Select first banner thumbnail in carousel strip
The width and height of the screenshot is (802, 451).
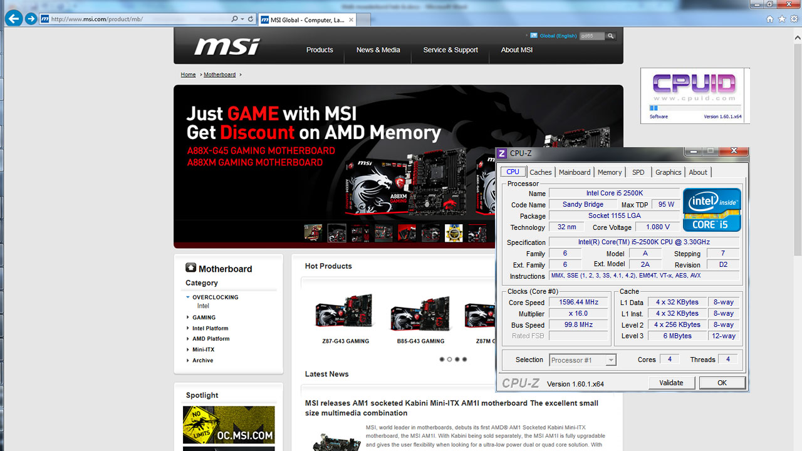313,233
